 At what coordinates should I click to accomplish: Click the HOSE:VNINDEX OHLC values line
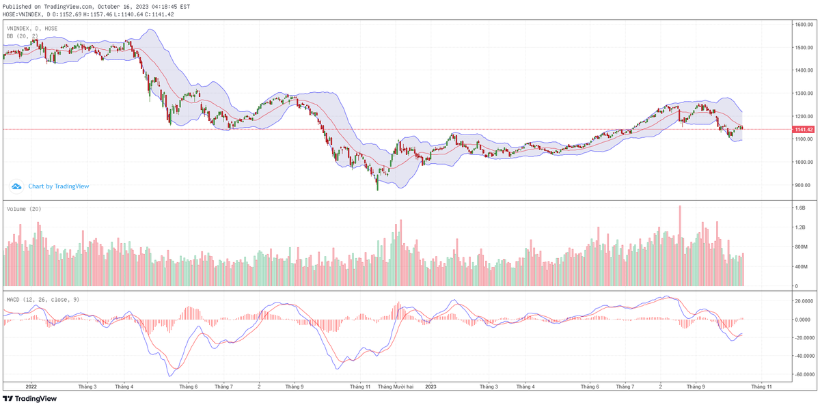pyautogui.click(x=88, y=14)
